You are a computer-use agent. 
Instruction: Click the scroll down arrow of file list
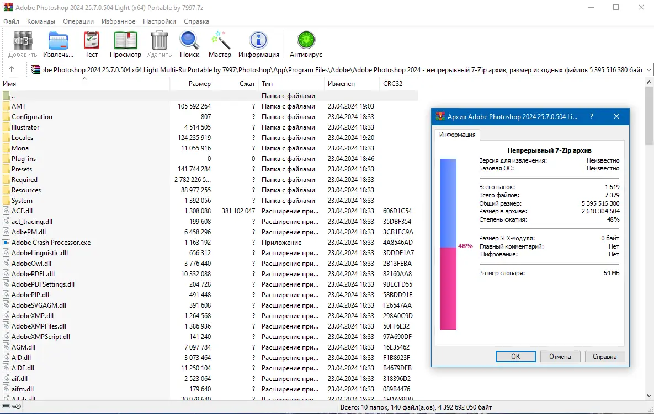[x=649, y=396]
